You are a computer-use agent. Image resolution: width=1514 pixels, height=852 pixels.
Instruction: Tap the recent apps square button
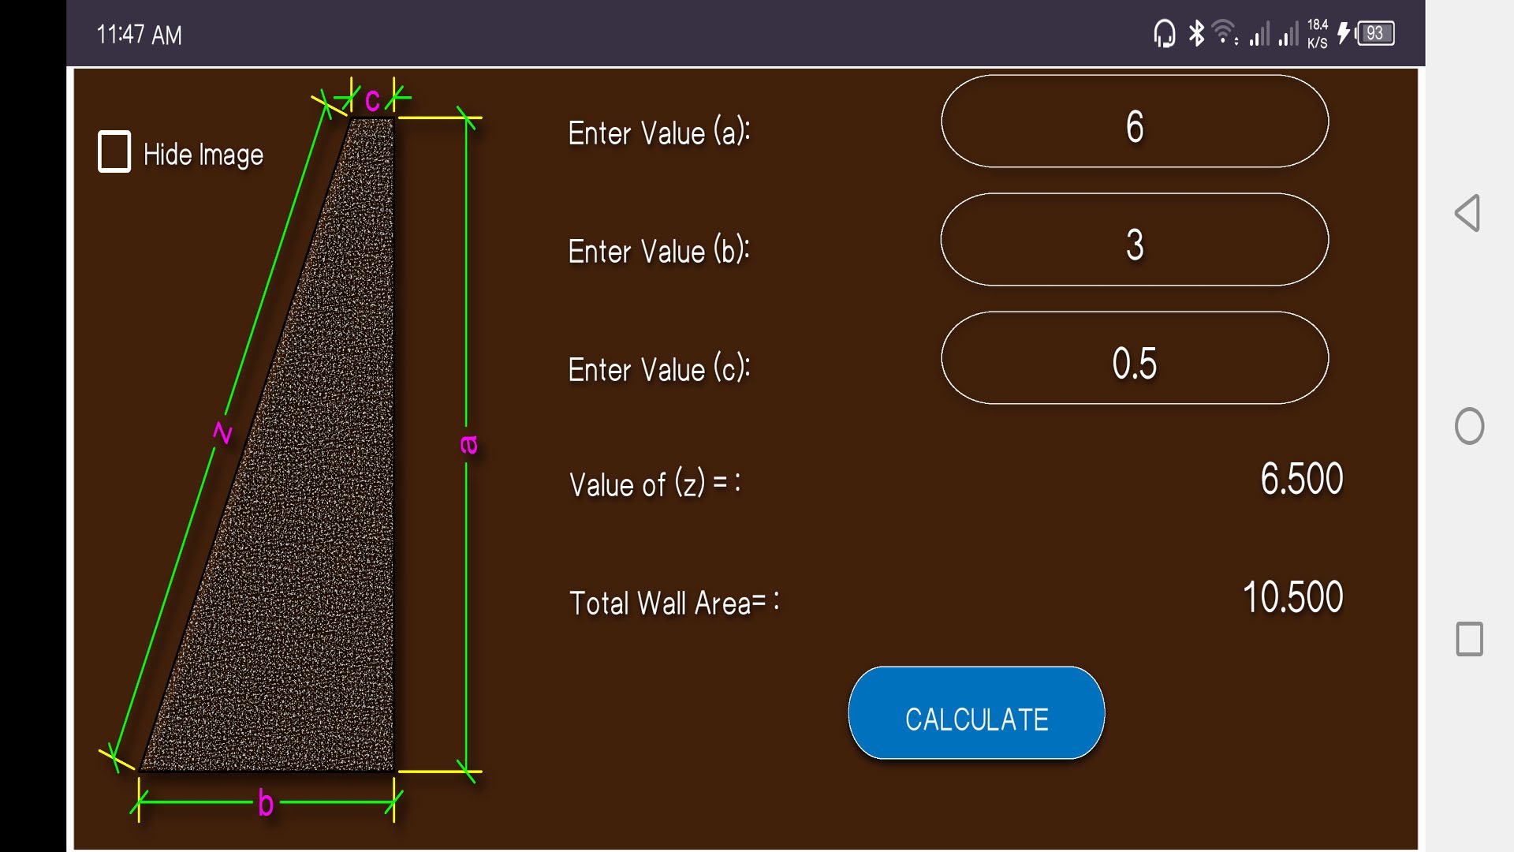coord(1469,639)
